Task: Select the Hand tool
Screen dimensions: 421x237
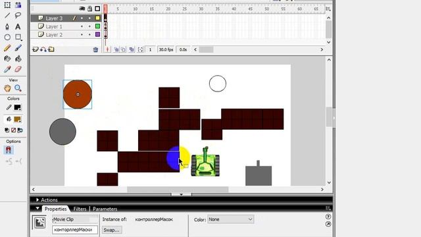Action: 7,88
